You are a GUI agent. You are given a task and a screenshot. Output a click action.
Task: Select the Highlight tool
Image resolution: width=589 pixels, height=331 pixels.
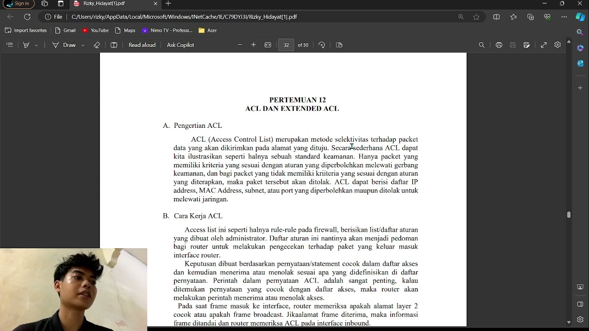(x=26, y=45)
